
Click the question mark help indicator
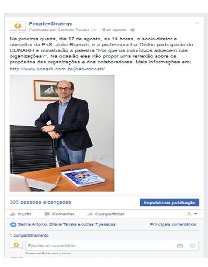(x=94, y=30)
